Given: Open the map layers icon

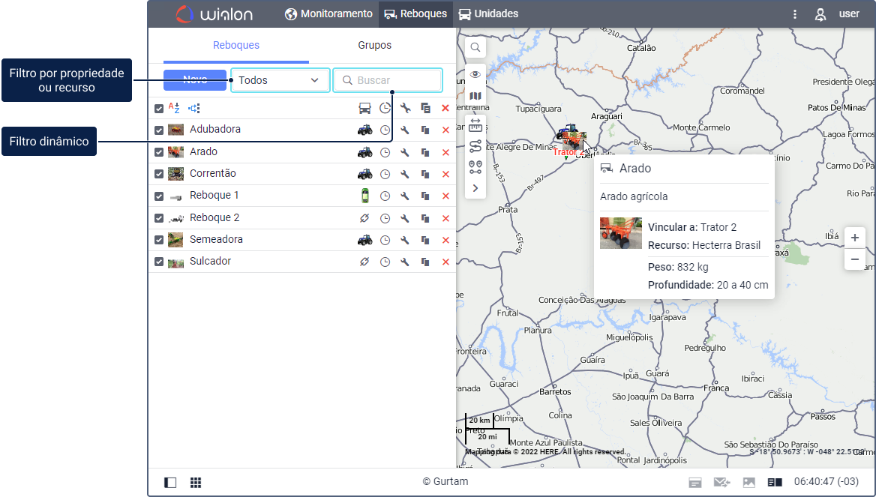Looking at the screenshot, I should (475, 96).
